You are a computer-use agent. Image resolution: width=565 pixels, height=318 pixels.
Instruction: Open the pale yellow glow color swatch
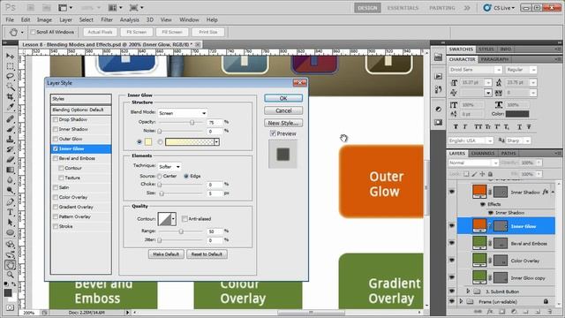(148, 142)
